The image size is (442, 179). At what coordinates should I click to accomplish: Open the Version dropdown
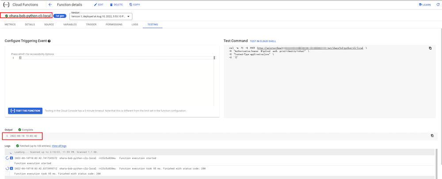(x=101, y=16)
